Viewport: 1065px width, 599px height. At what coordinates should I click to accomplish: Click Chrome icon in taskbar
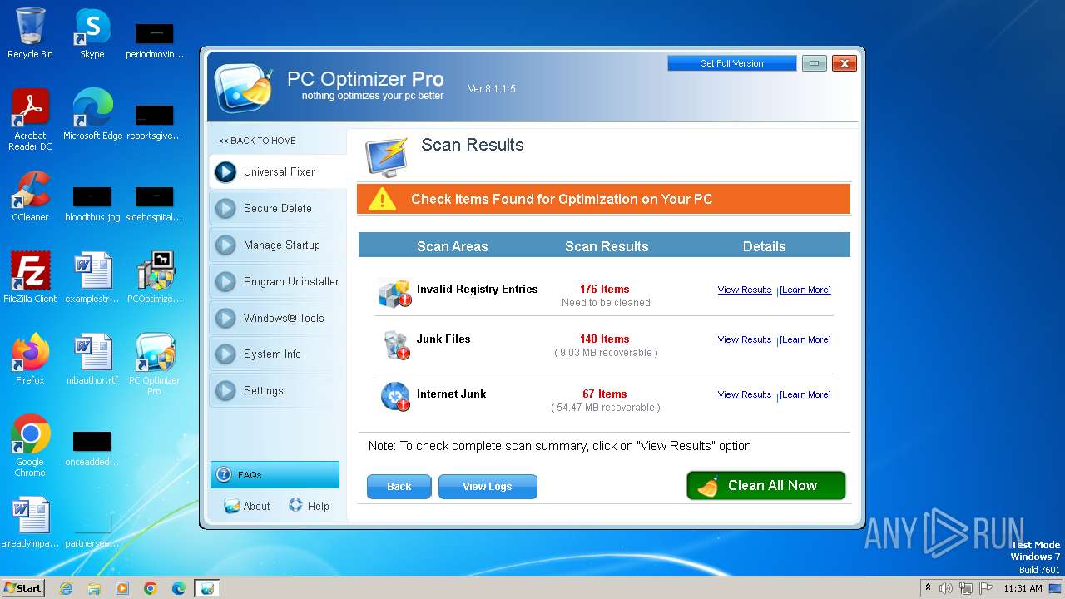(x=151, y=588)
